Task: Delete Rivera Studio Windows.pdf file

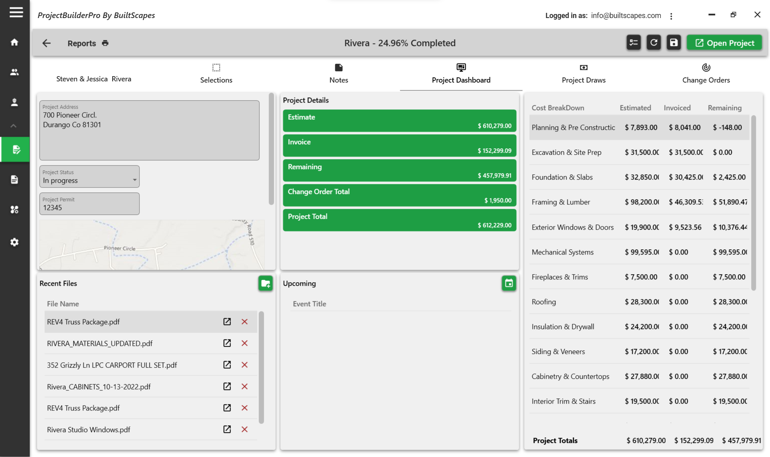Action: point(245,429)
